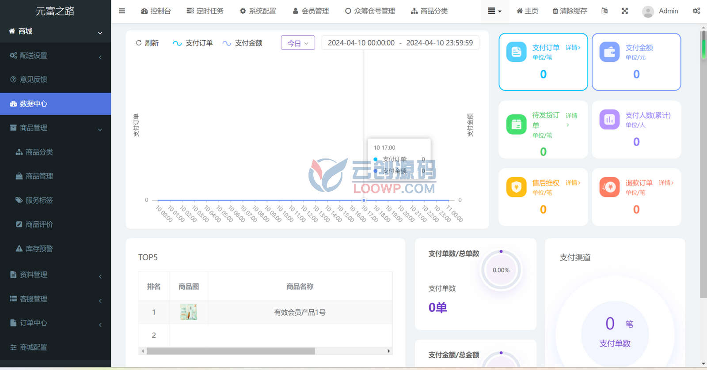Open the top-bar list menu dropdown
The width and height of the screenshot is (707, 370).
[494, 11]
